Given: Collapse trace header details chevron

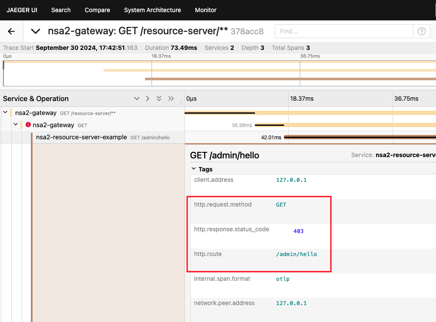Looking at the screenshot, I should click(x=36, y=31).
